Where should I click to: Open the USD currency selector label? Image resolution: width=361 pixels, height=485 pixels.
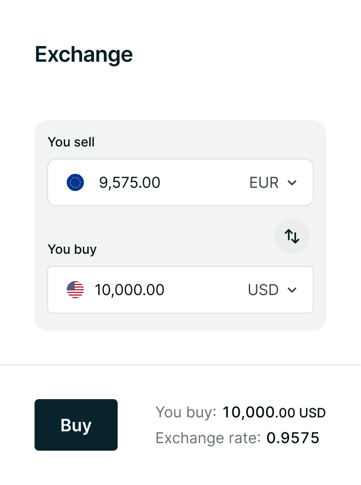tap(263, 290)
